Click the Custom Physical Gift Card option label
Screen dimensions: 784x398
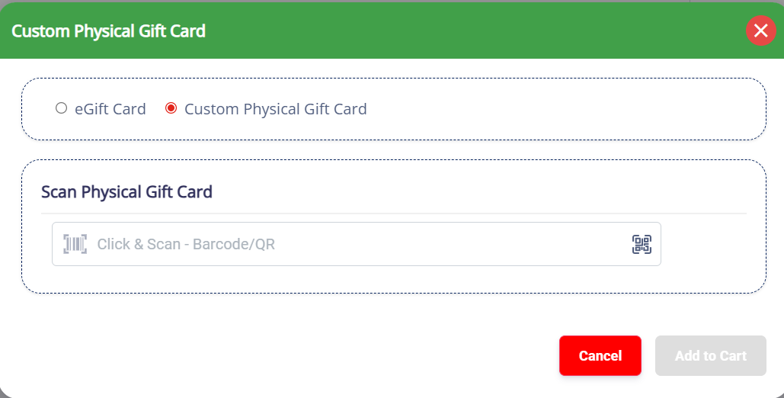275,109
